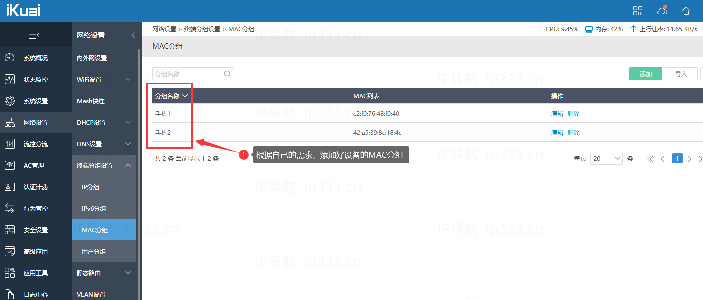This screenshot has width=703, height=300.
Task: Click the AC管理 wifi icon
Action: click(10, 165)
